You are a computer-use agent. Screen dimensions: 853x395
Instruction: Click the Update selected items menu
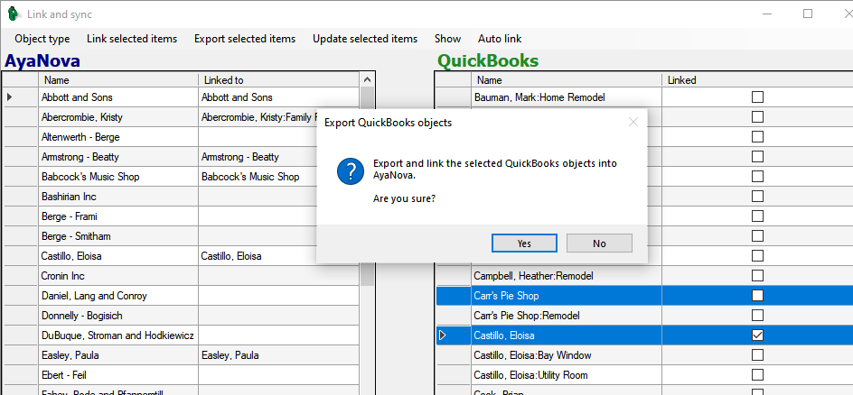pos(365,39)
